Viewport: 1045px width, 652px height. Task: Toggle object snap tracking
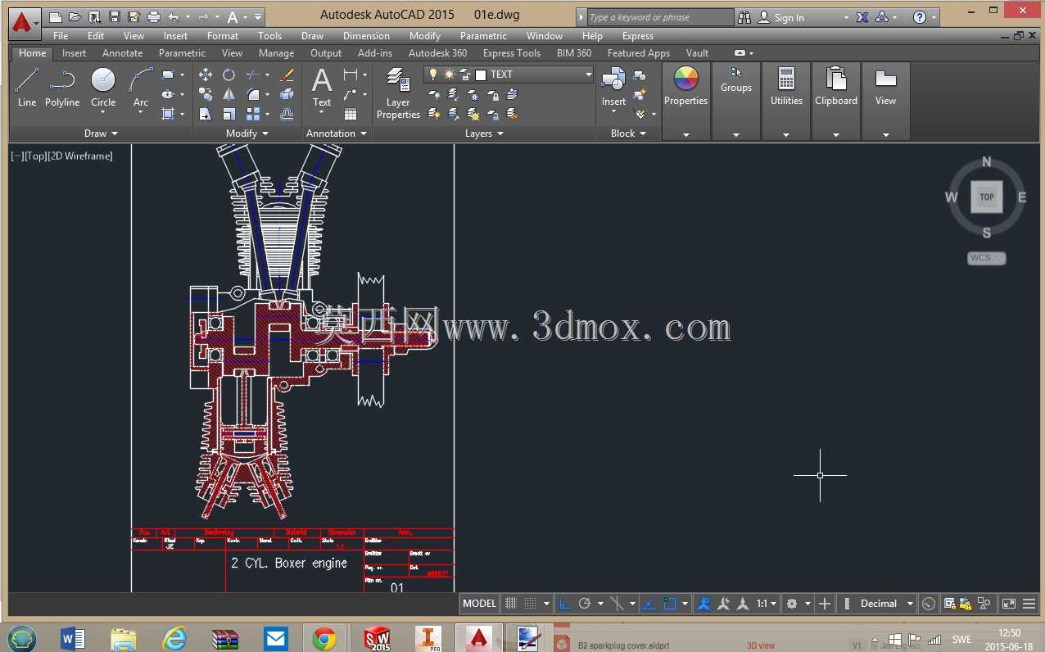(x=649, y=604)
